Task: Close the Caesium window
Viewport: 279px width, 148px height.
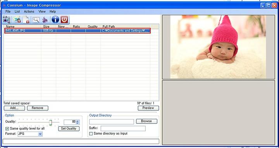Action: tap(275, 5)
